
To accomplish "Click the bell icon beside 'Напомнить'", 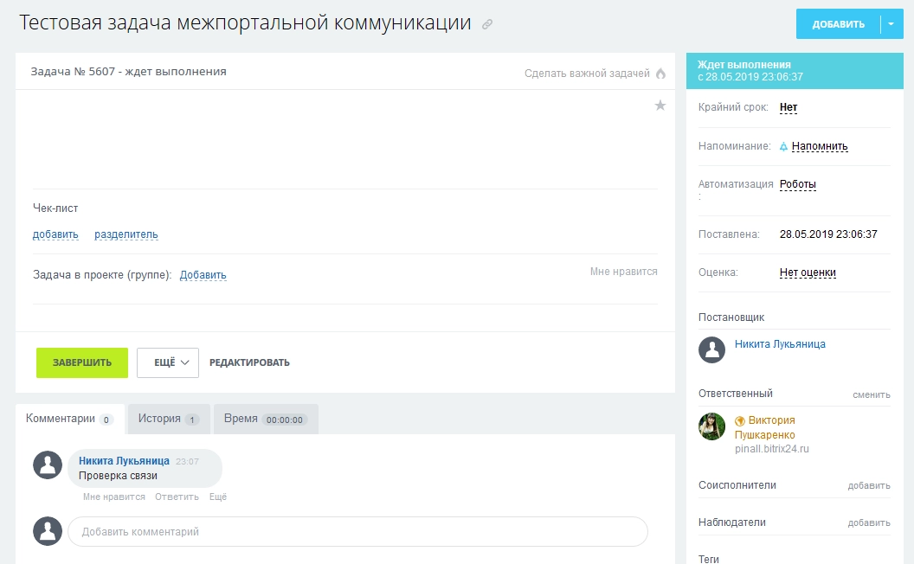I will coord(783,146).
